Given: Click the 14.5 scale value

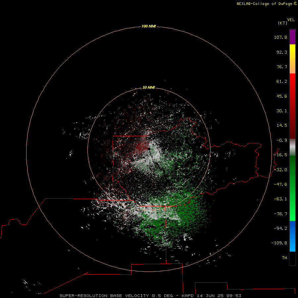Looking at the screenshot, I should 282,125.
